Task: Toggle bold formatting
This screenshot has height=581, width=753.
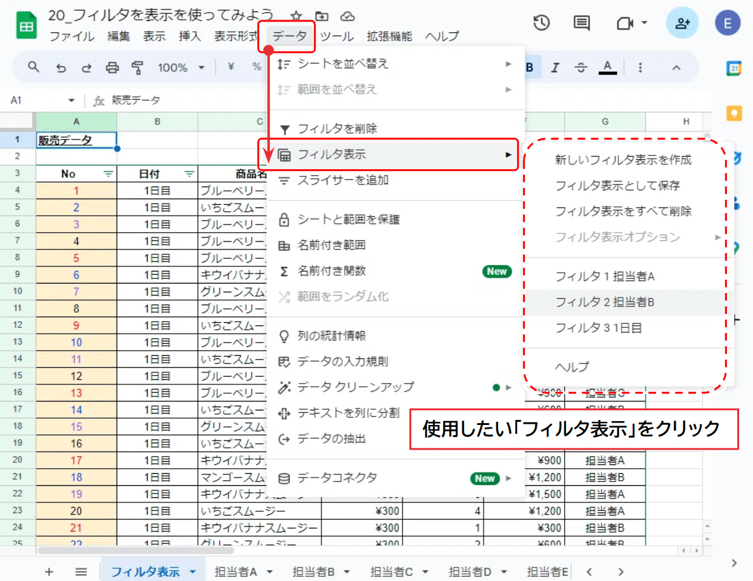Action: click(x=529, y=67)
